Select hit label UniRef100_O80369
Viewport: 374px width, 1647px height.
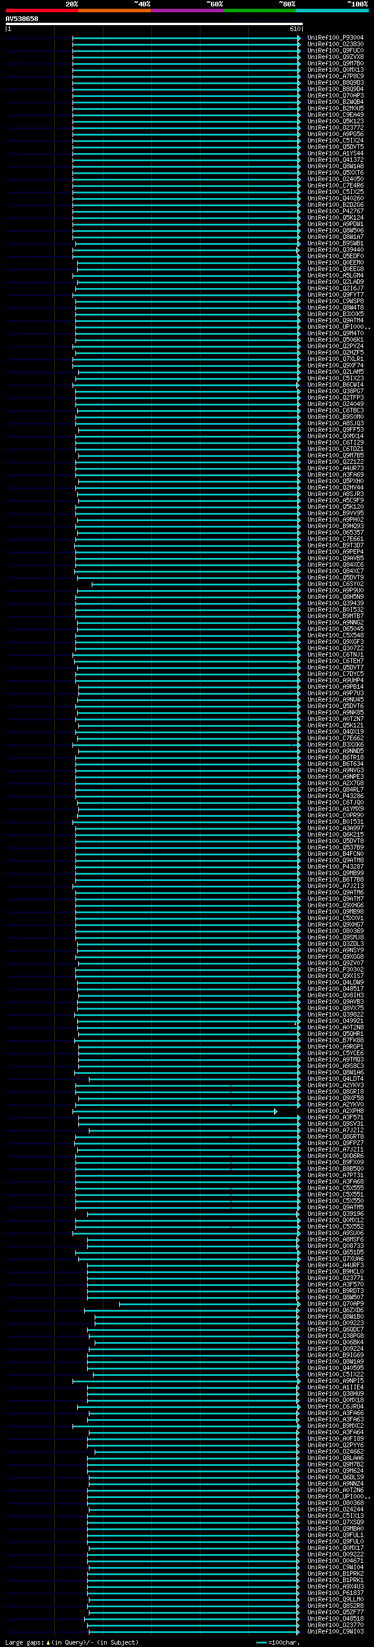[x=335, y=931]
